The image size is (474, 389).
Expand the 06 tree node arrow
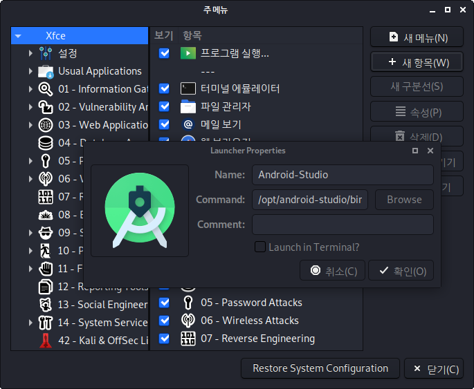coord(30,179)
